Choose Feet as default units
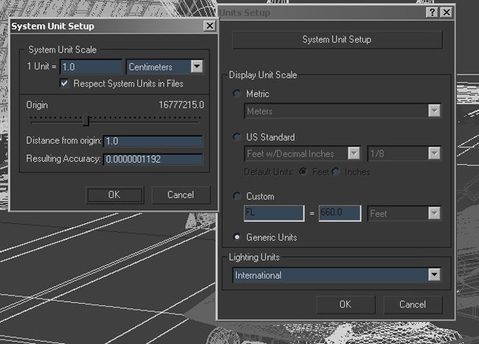479x344 pixels. coord(303,172)
